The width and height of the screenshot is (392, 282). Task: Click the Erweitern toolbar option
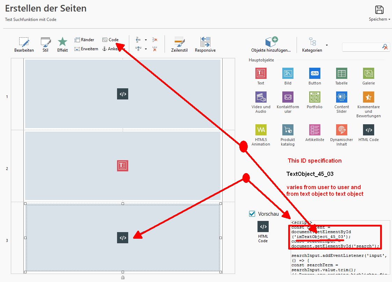(86, 49)
